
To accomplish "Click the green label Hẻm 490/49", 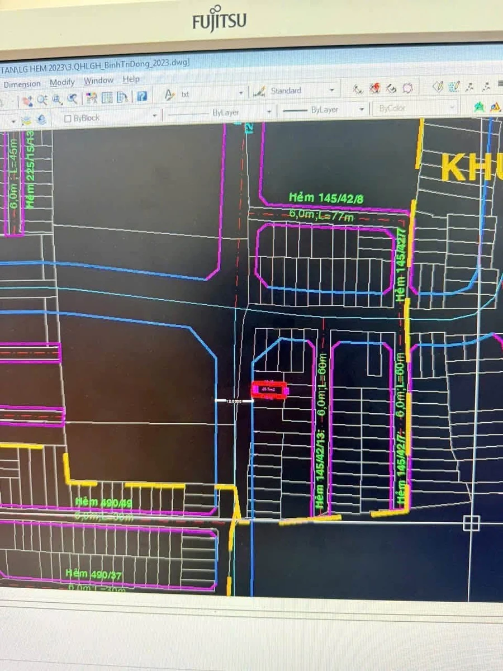I will [104, 503].
